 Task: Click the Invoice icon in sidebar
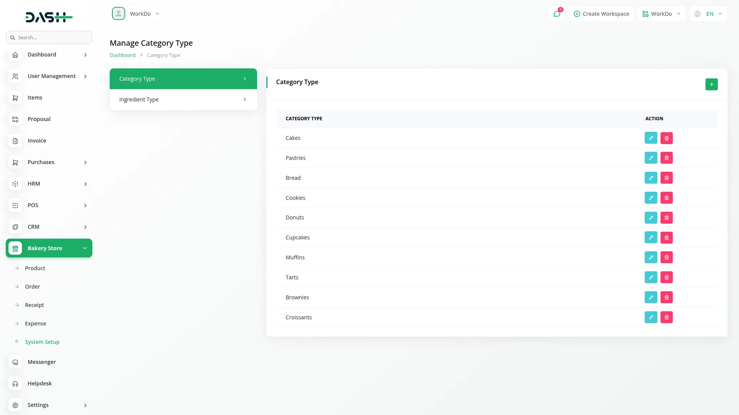pos(15,141)
